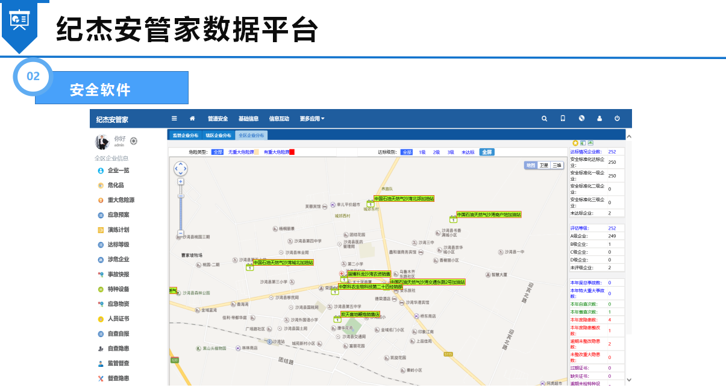Click the green panel icon above statistics
The image size is (726, 388).
[583, 143]
